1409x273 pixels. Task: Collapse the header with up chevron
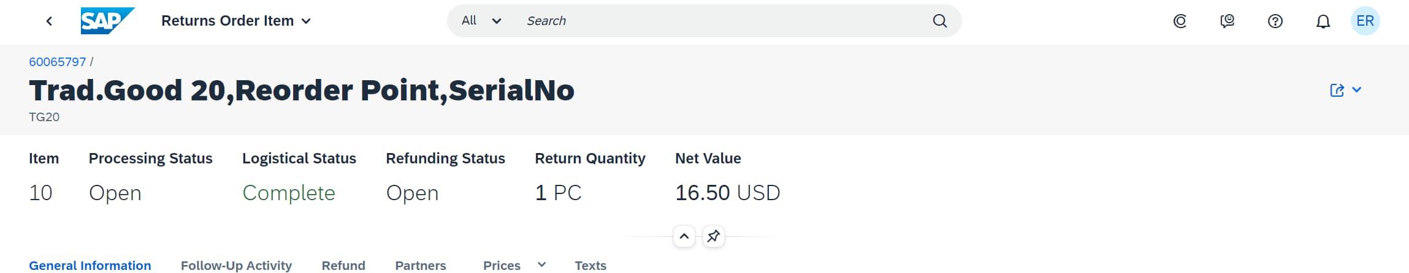pos(684,236)
